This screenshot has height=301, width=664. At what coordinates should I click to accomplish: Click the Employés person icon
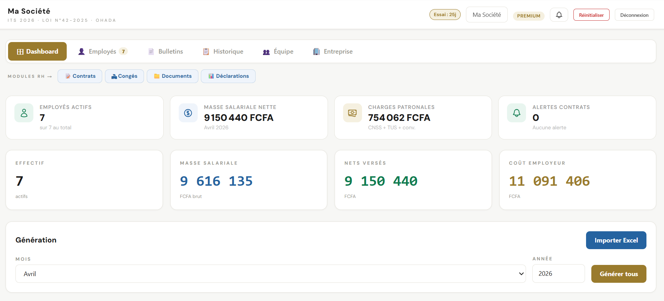(x=81, y=52)
